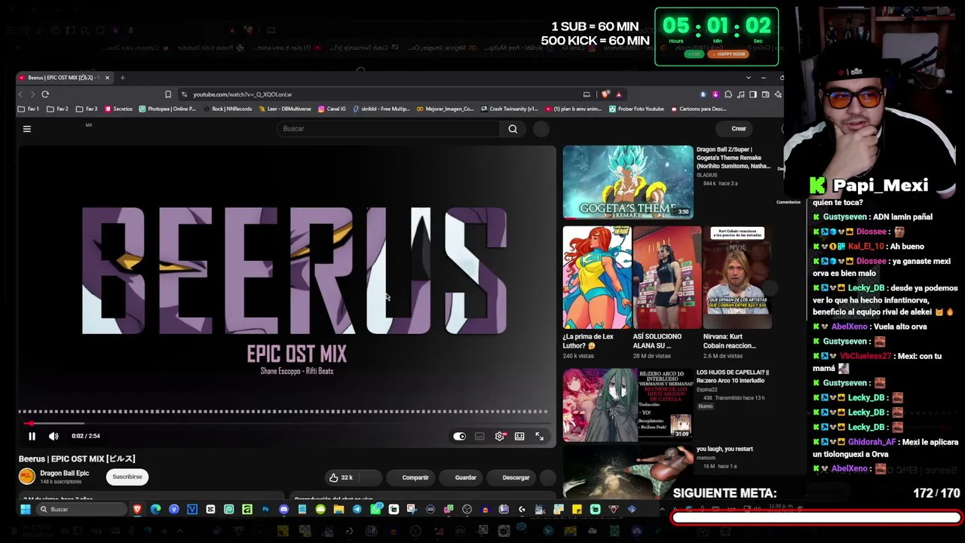
Task: Switch to theater mode view
Action: pyautogui.click(x=519, y=436)
